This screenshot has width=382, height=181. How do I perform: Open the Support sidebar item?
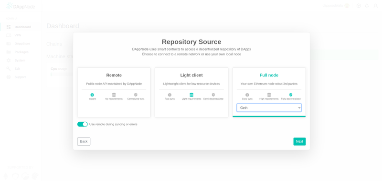(x=21, y=77)
